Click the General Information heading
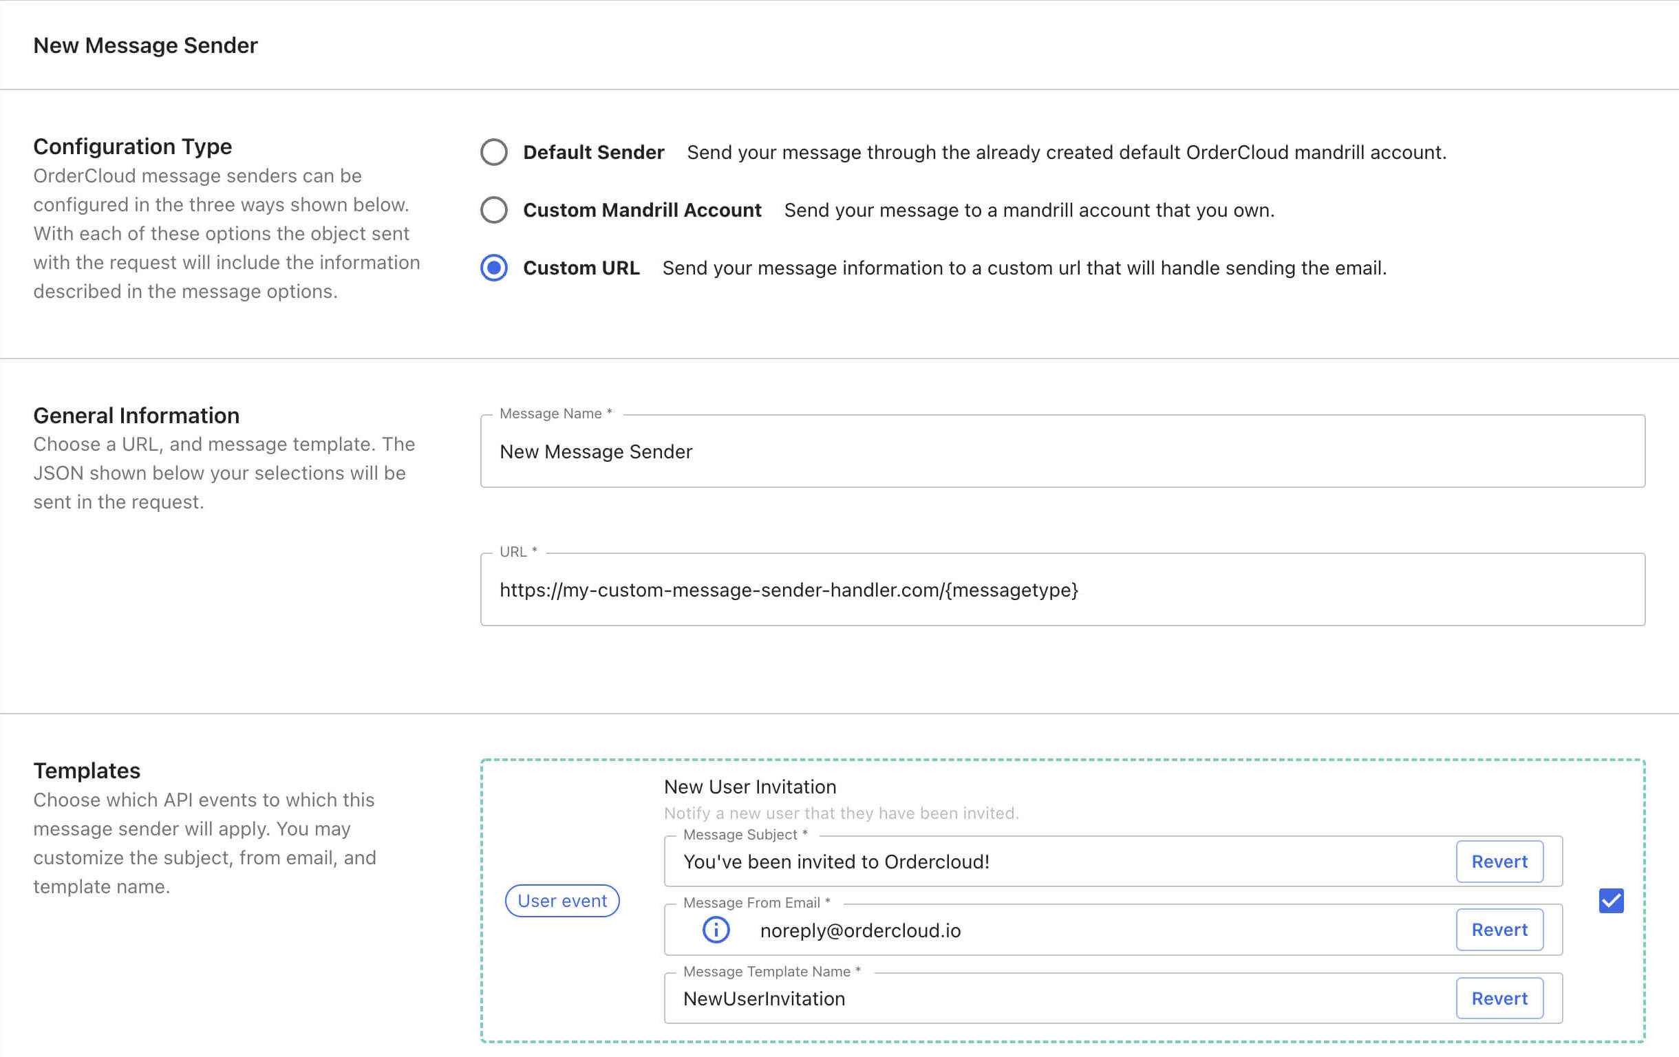The height and width of the screenshot is (1057, 1679). pyautogui.click(x=136, y=416)
